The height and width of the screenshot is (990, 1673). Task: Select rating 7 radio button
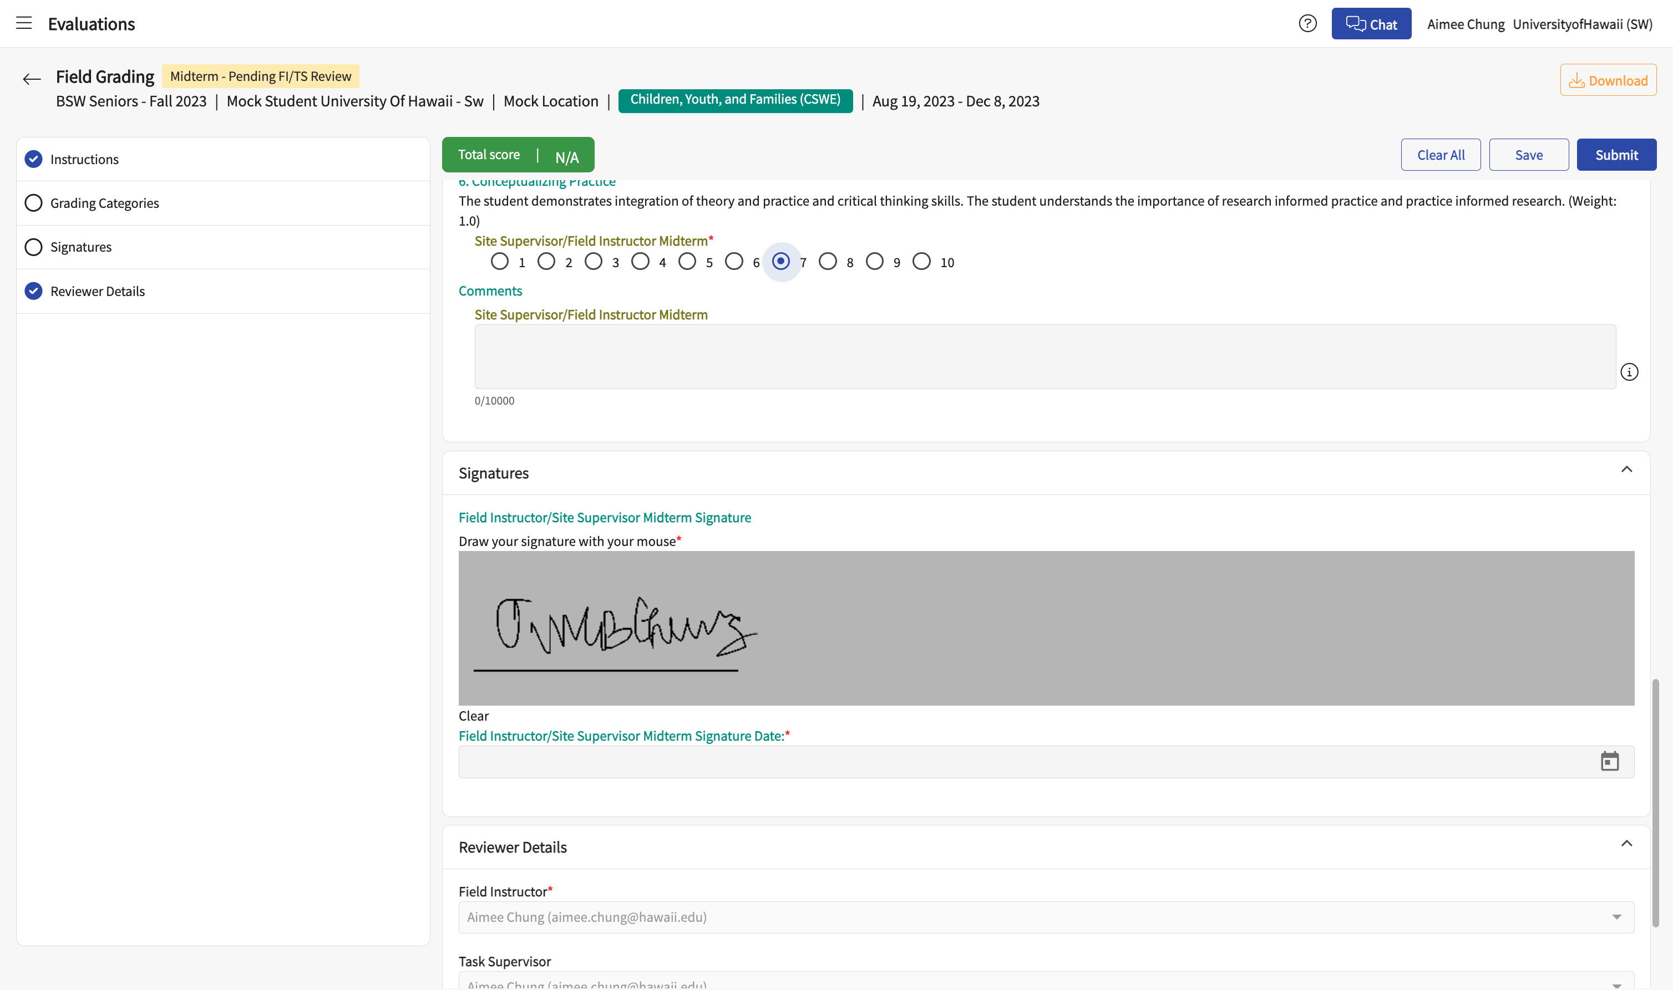[780, 262]
